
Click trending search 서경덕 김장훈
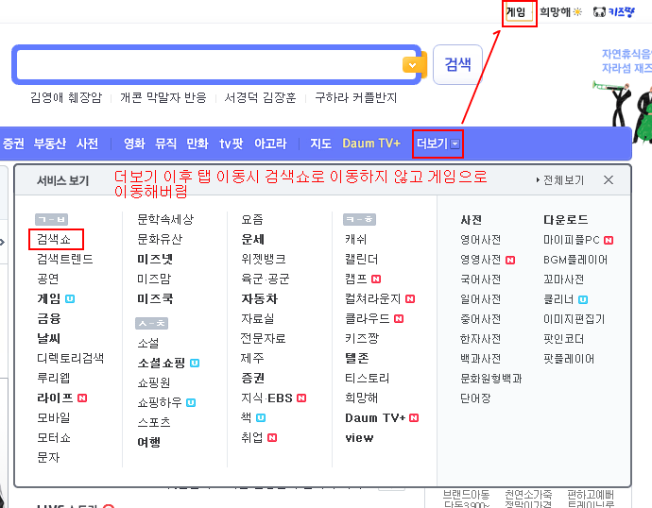tap(260, 97)
